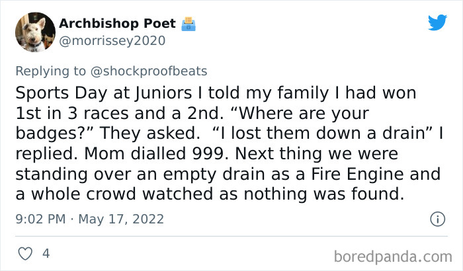
Task: Click the @morrissey2020 handle
Action: [112, 41]
